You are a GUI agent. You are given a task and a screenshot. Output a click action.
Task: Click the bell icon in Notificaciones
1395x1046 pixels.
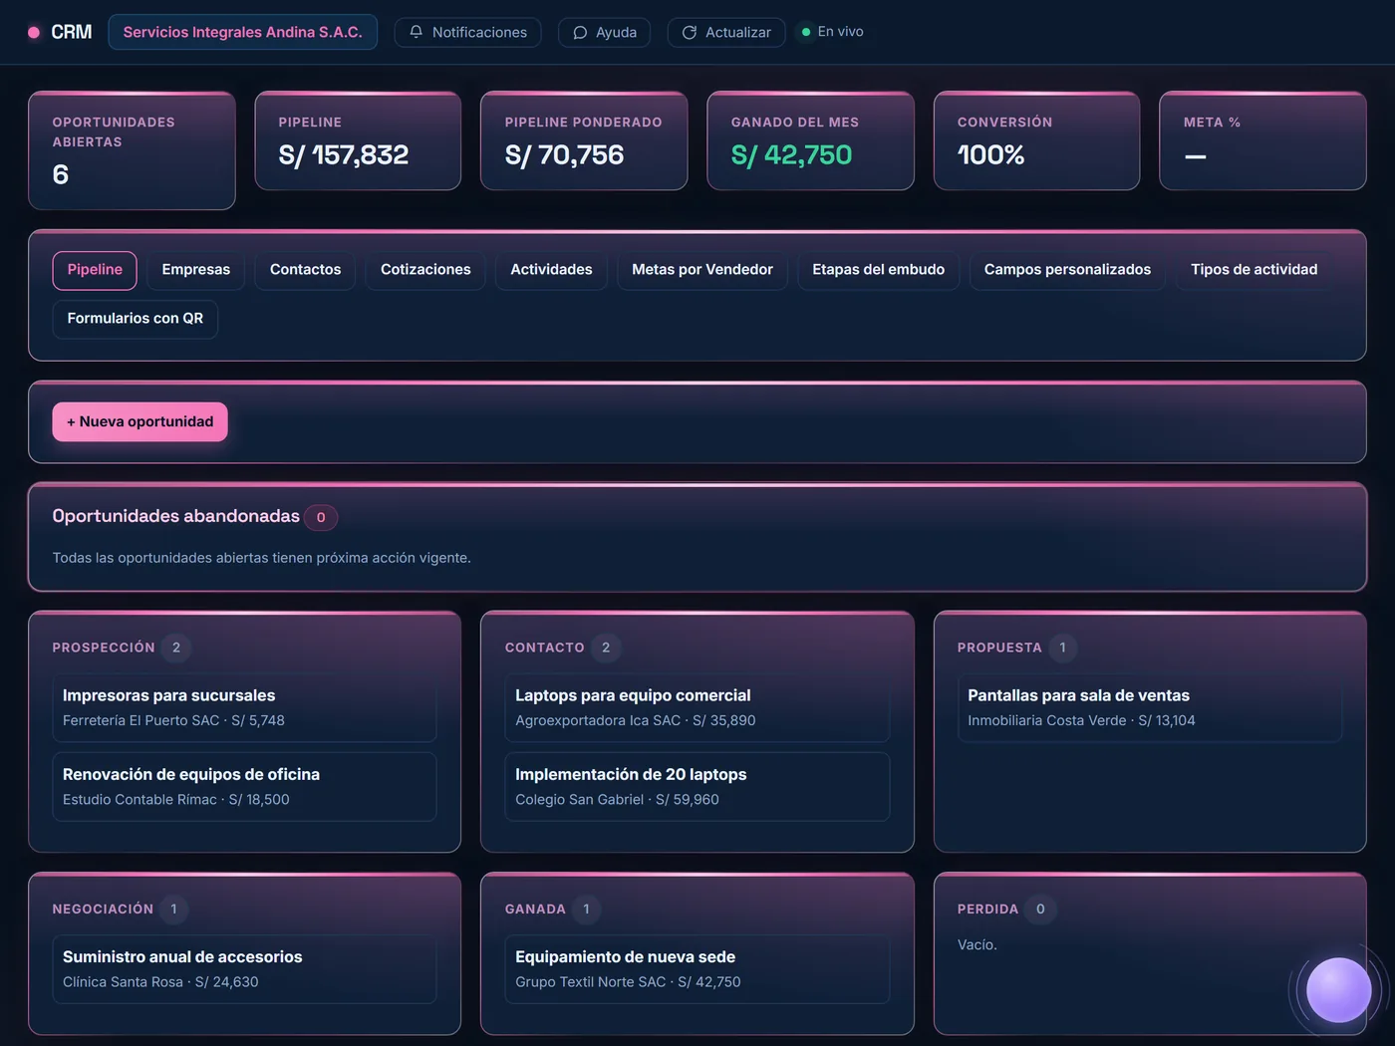point(417,32)
